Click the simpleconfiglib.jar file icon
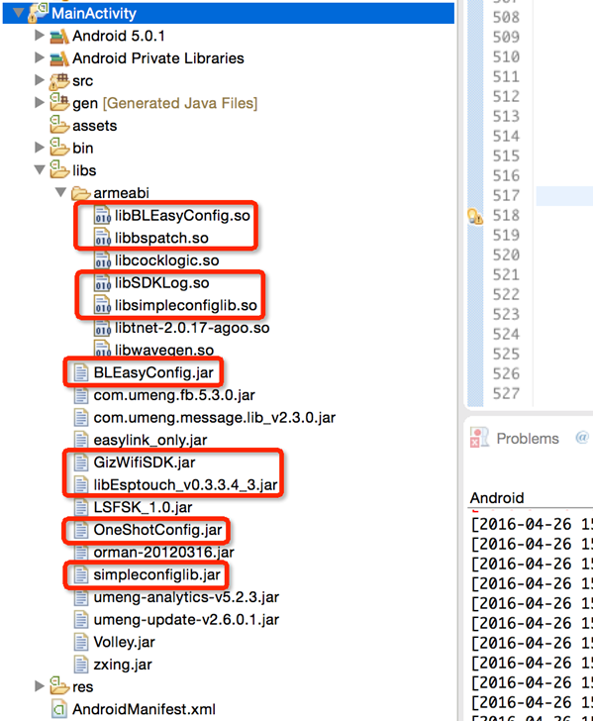Viewport: 593px width, 721px height. (81, 574)
